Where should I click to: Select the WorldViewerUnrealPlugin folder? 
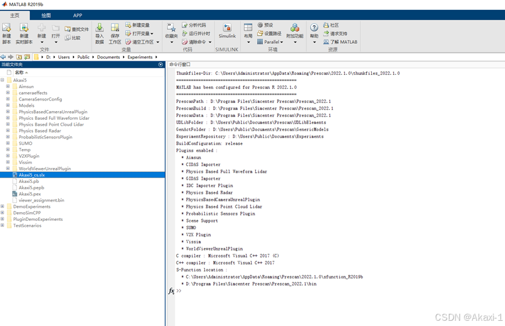[45, 168]
